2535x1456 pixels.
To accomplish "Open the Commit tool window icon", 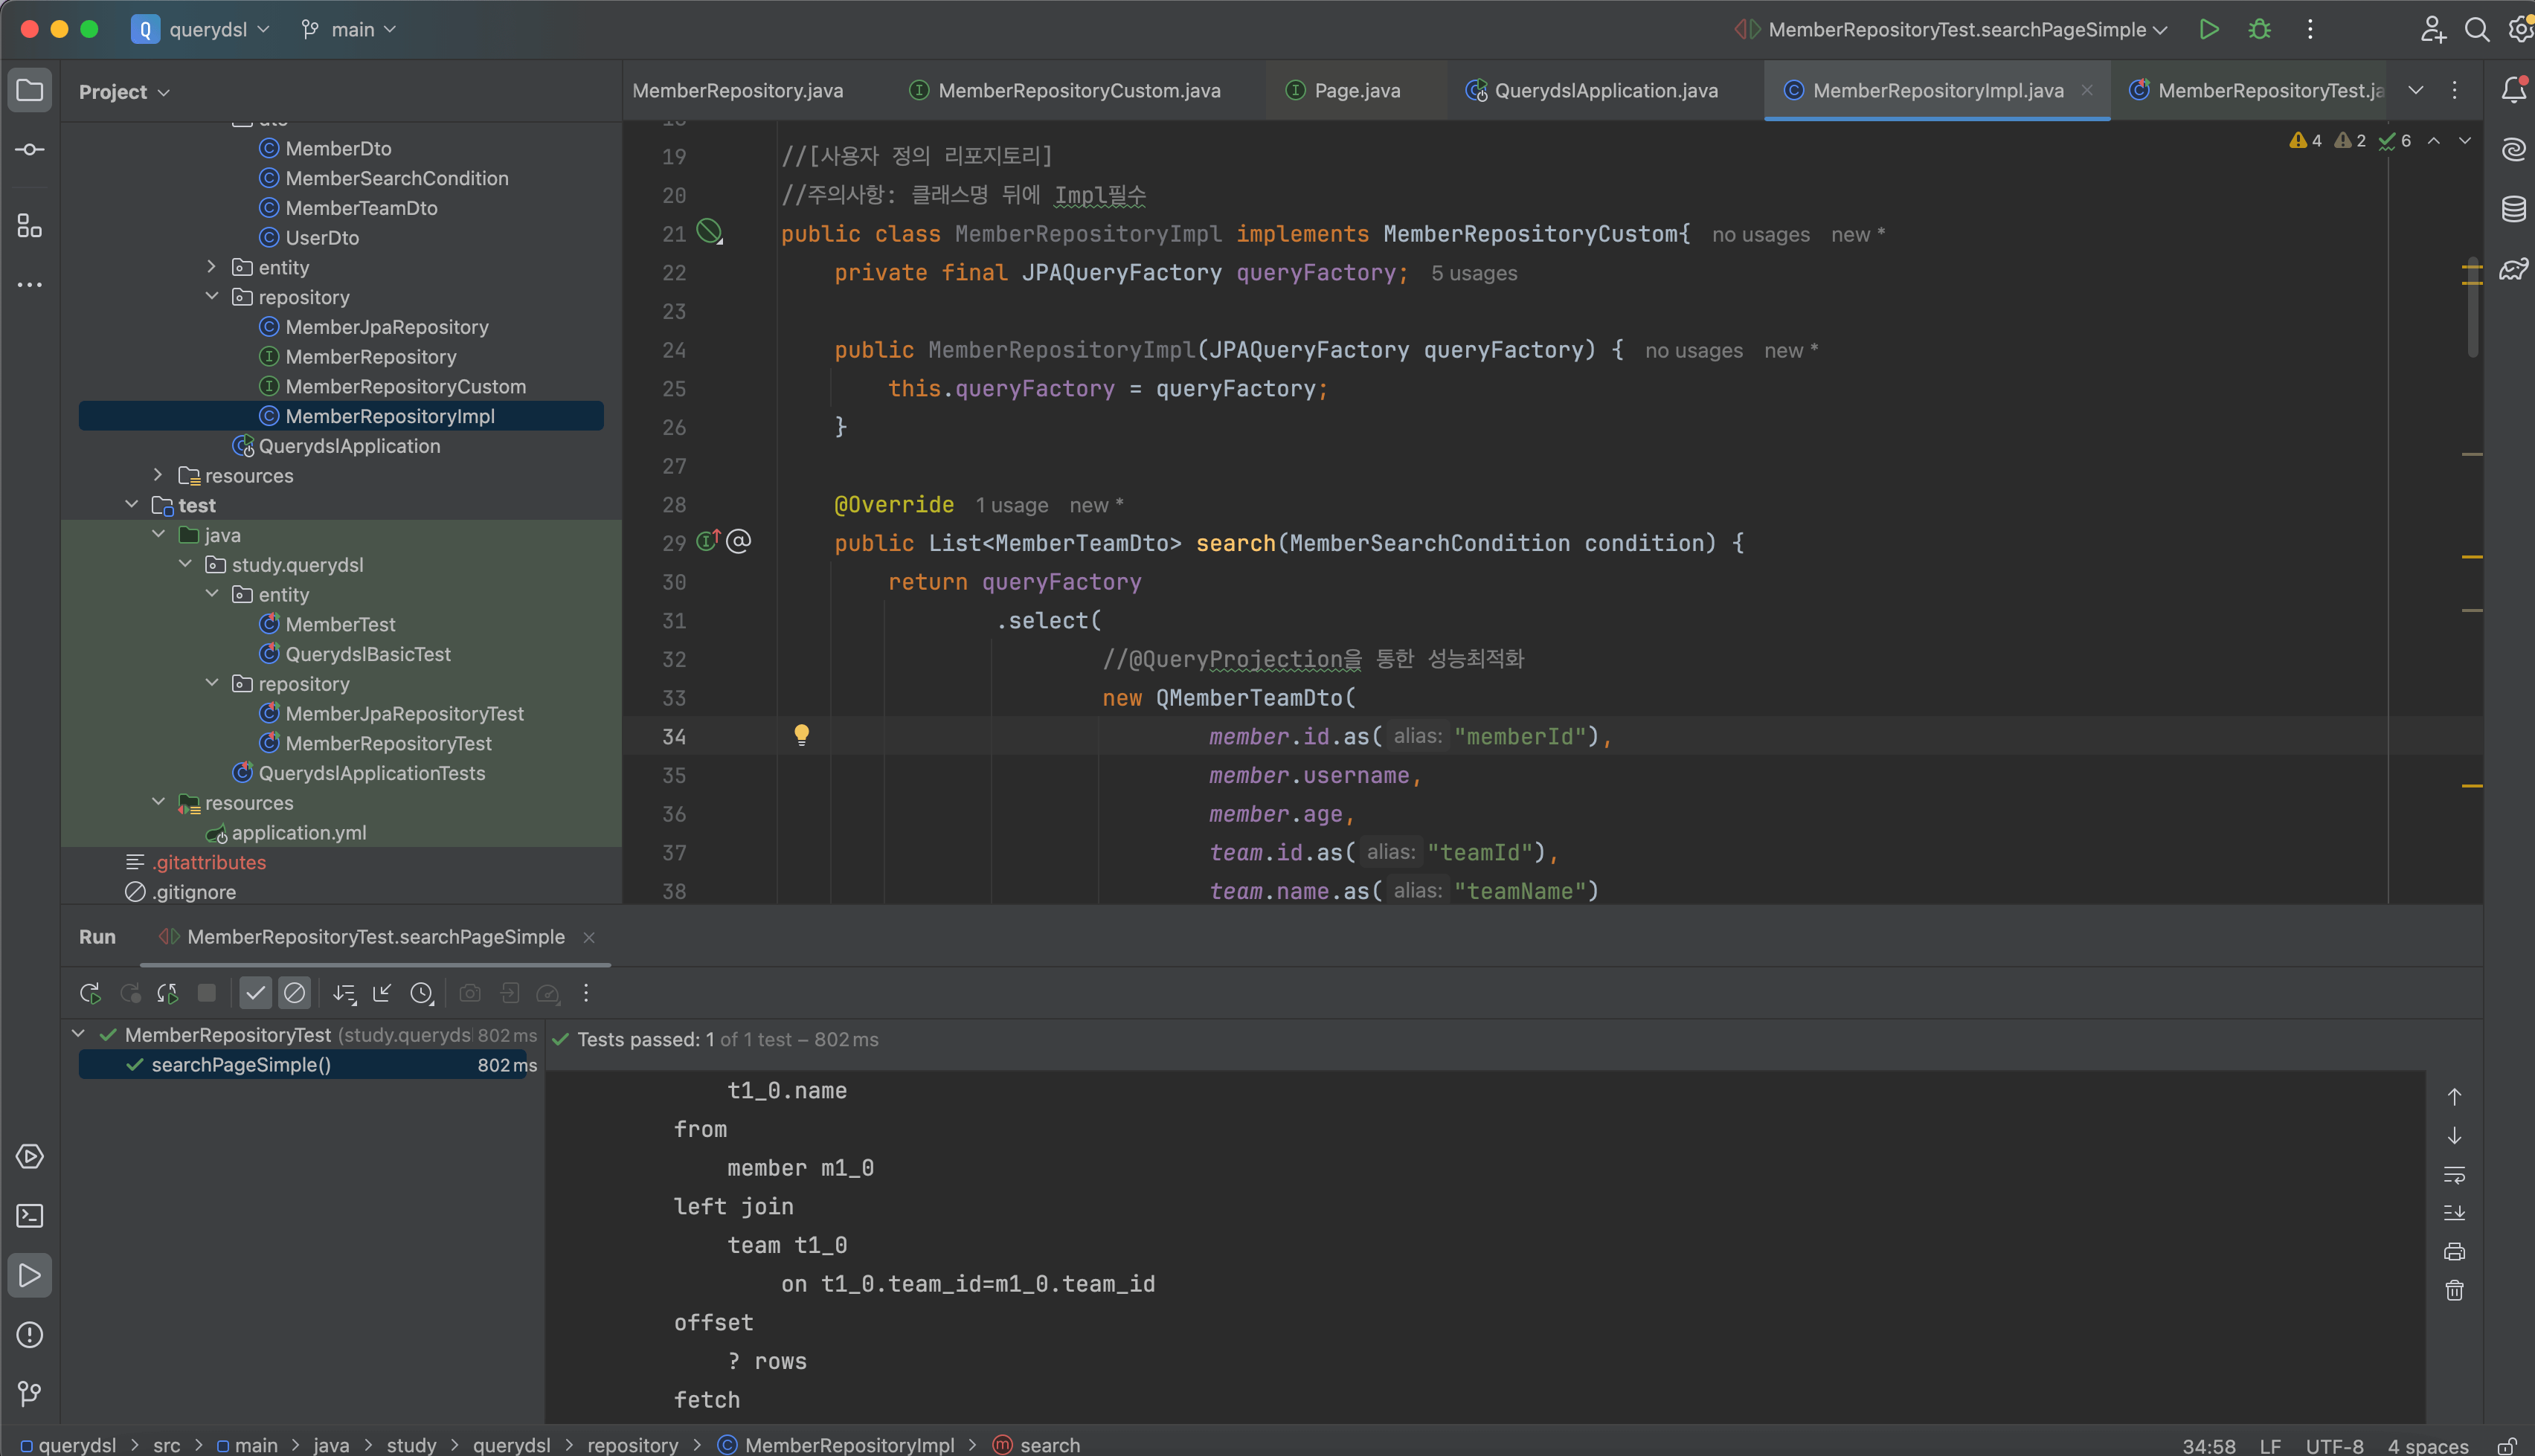I will [30, 150].
